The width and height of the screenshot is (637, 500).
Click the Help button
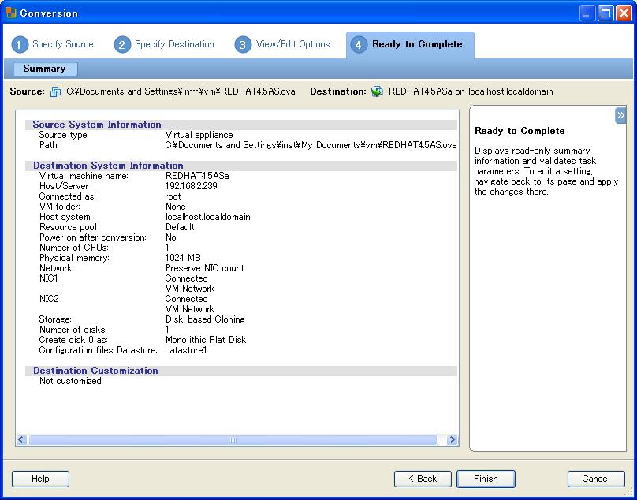pos(40,479)
